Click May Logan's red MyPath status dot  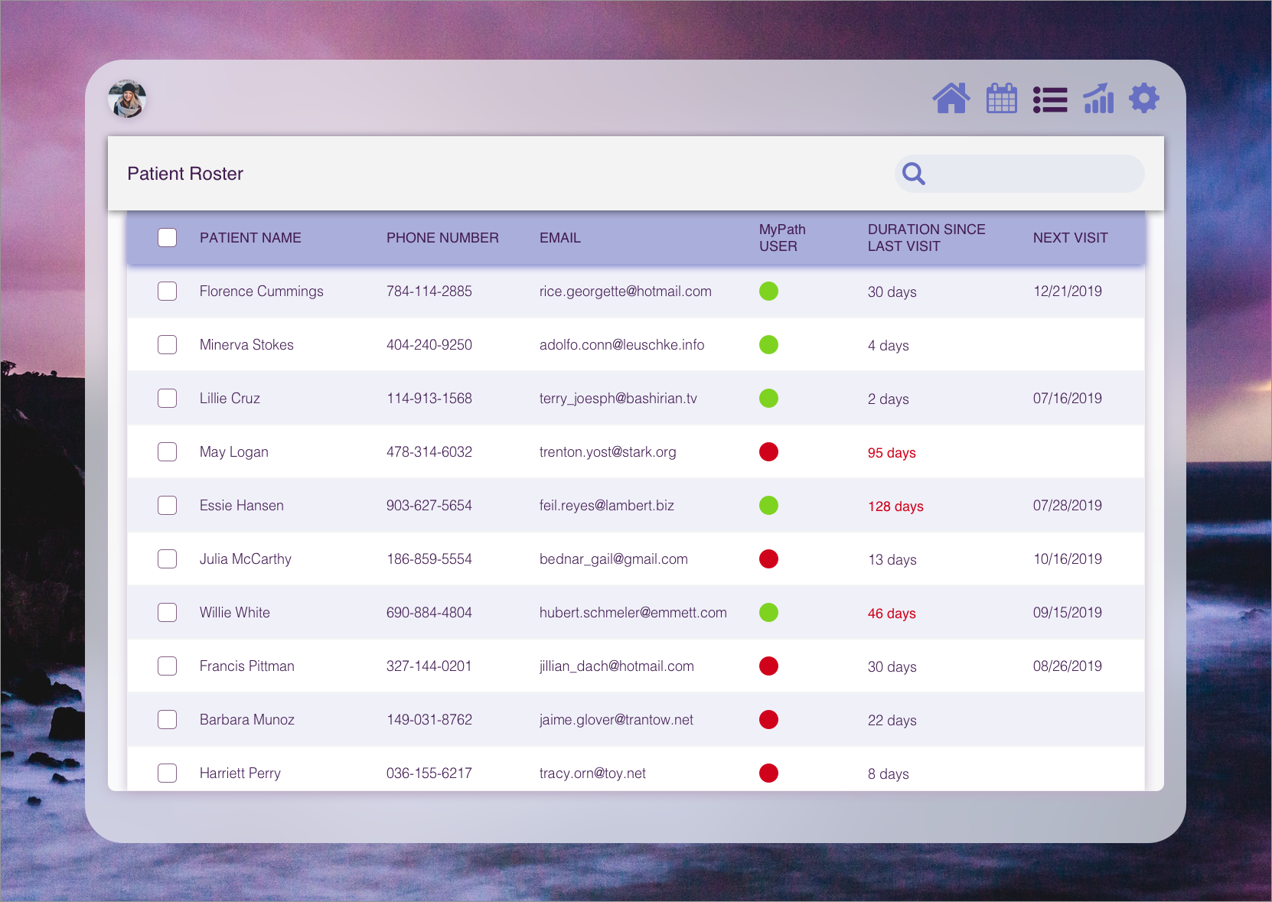768,451
